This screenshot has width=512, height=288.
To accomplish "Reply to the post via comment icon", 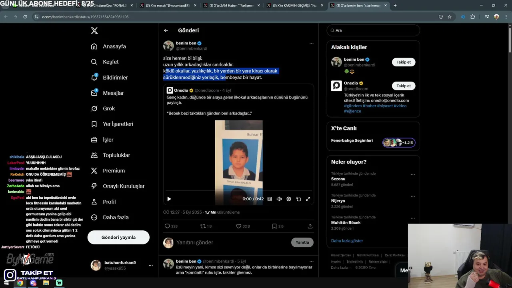I will pyautogui.click(x=171, y=226).
